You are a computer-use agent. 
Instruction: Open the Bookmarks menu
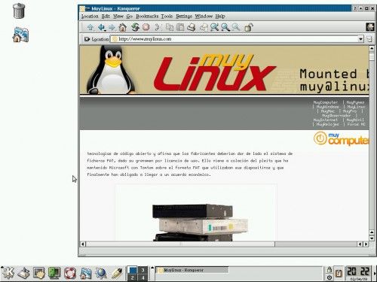tap(147, 17)
